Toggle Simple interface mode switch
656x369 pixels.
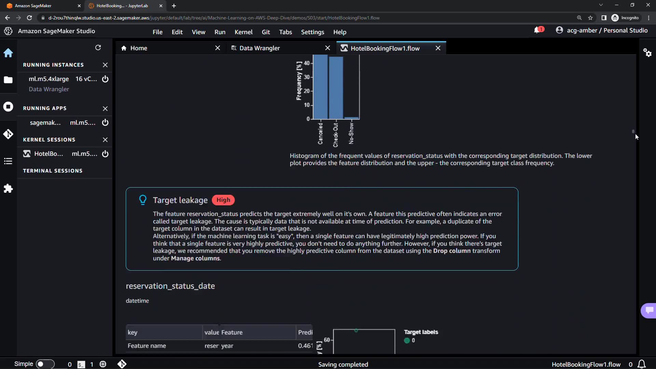coord(45,364)
